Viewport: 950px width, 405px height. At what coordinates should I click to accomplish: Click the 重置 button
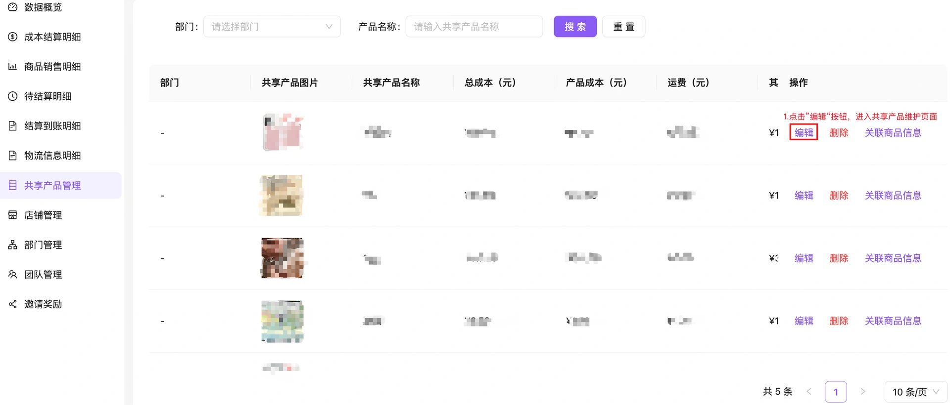pos(623,27)
